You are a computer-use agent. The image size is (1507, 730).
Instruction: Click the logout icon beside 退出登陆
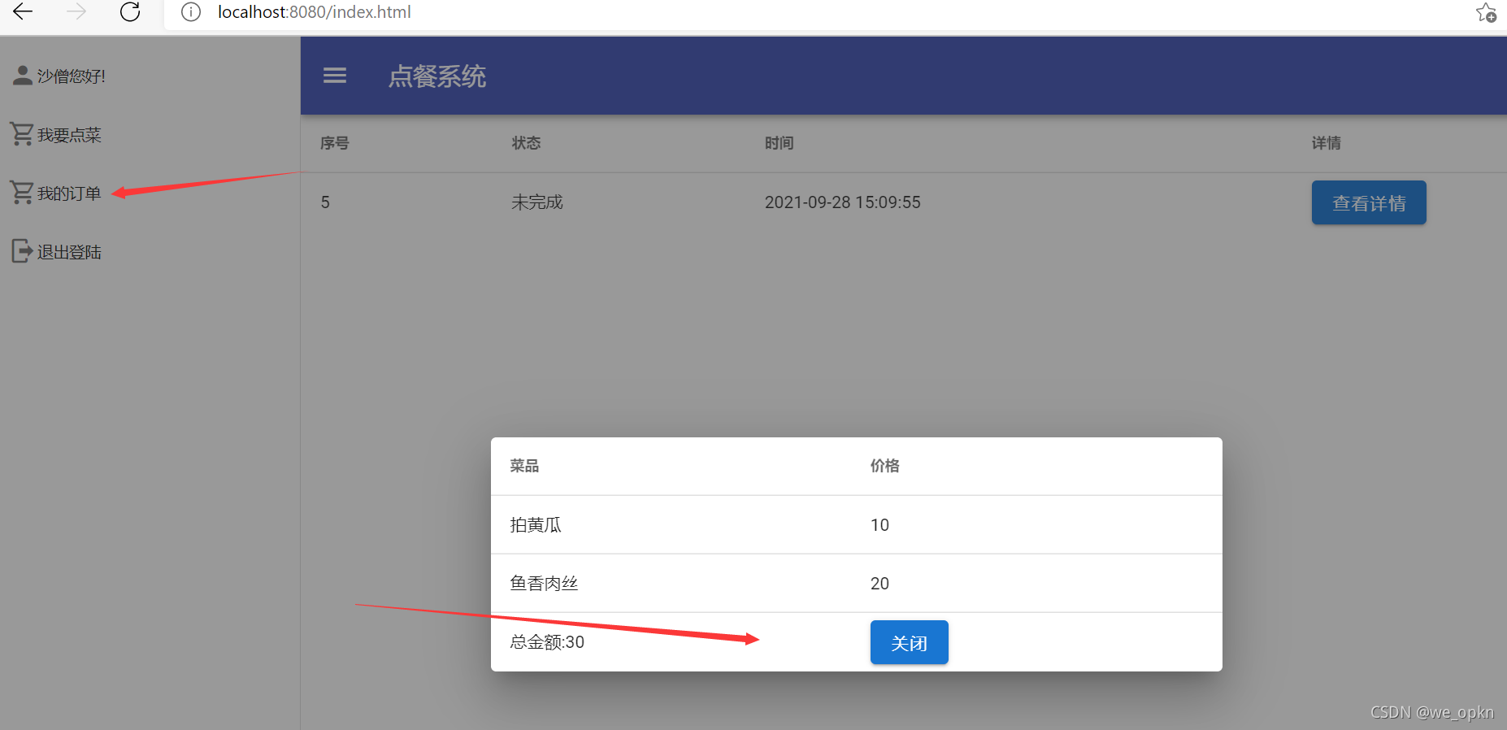tap(22, 251)
